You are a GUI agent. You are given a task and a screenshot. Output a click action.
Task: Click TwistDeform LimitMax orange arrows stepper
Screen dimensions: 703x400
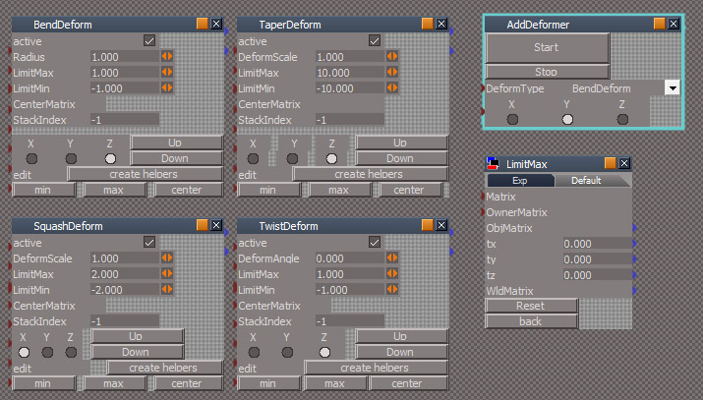[x=392, y=273]
